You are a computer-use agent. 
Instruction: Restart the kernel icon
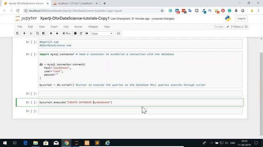click(81, 33)
